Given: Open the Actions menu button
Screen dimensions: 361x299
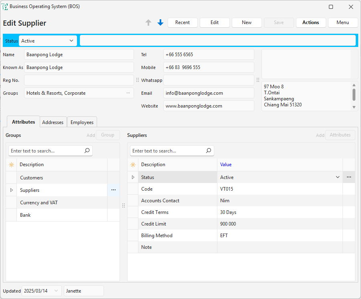Looking at the screenshot, I should pyautogui.click(x=310, y=22).
